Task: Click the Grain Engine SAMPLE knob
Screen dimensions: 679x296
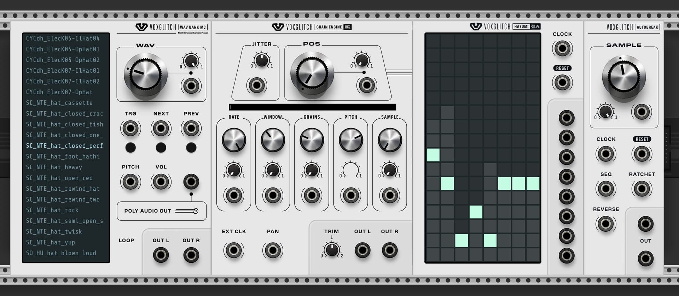Action: (390, 140)
